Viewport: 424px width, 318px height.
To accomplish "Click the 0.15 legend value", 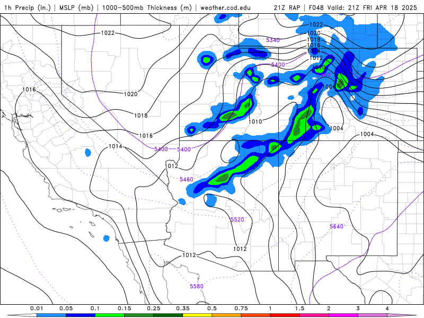I will pyautogui.click(x=125, y=308).
